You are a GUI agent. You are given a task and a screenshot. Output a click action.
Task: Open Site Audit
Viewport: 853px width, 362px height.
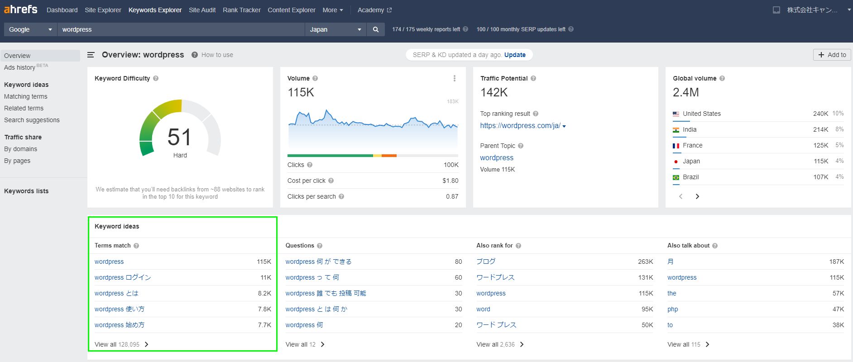click(202, 10)
